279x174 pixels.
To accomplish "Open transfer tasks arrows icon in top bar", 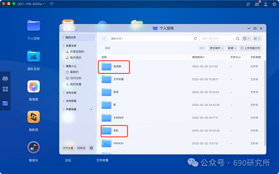I will [x=248, y=4].
